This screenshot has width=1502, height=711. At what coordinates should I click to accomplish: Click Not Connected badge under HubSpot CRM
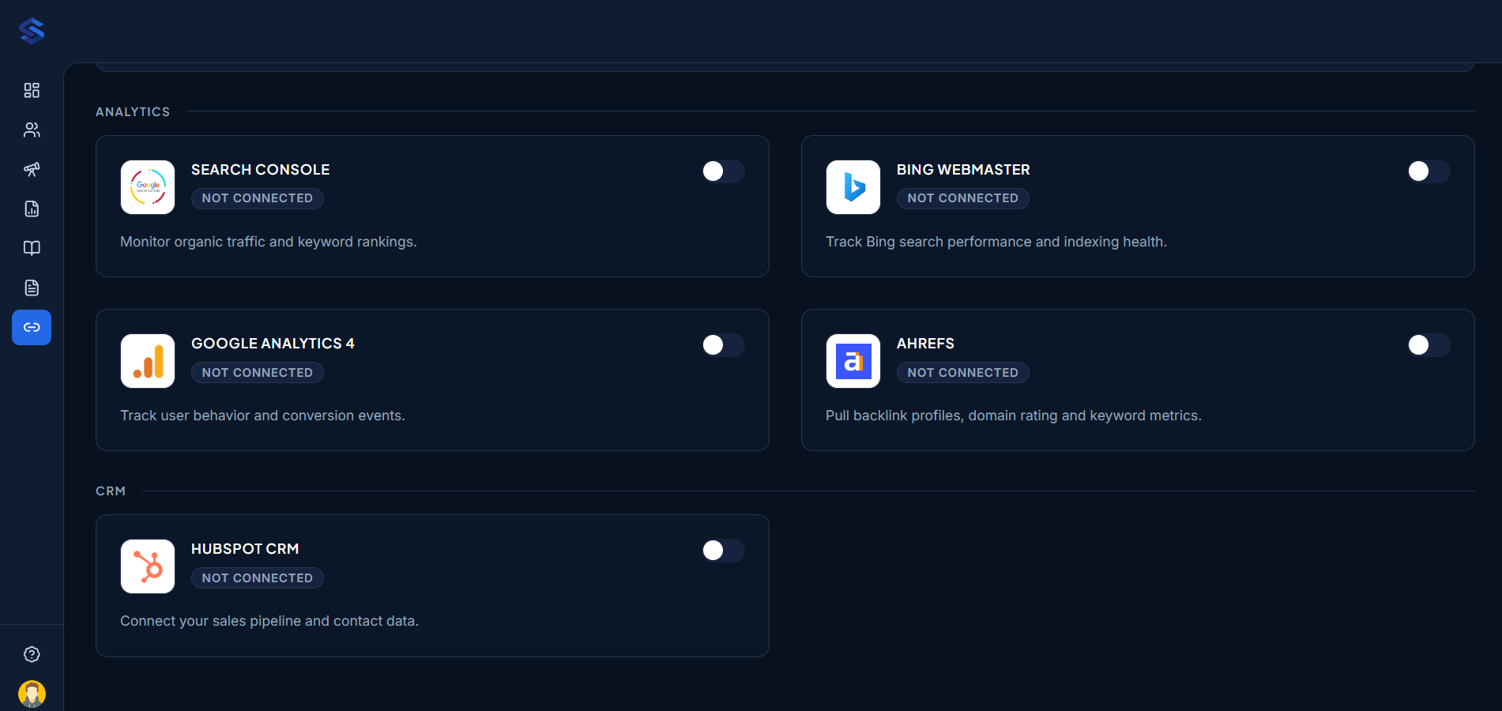[x=258, y=577]
